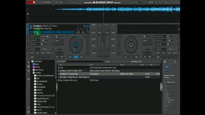Collapse the Desktop tree node

coord(32,73)
